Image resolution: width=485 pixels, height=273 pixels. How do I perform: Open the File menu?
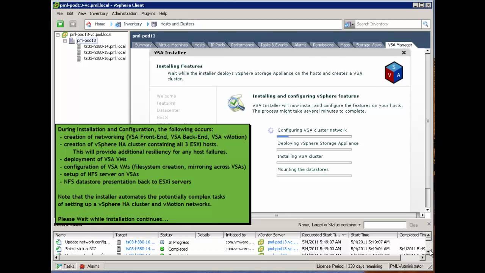point(59,14)
